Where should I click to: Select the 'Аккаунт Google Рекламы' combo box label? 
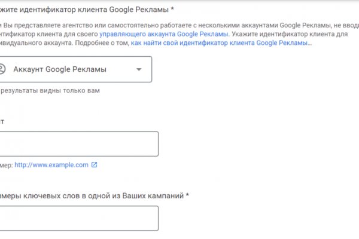point(60,69)
